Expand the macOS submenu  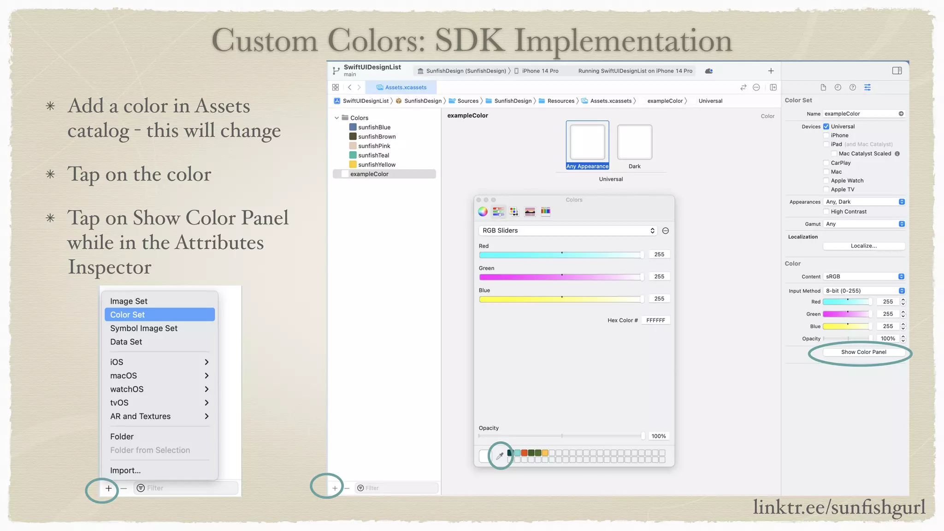pos(159,376)
